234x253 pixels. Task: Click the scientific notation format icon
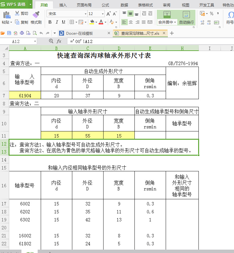coord(217,22)
